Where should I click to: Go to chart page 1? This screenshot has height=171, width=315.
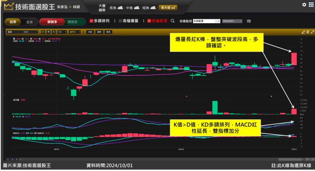point(8,159)
